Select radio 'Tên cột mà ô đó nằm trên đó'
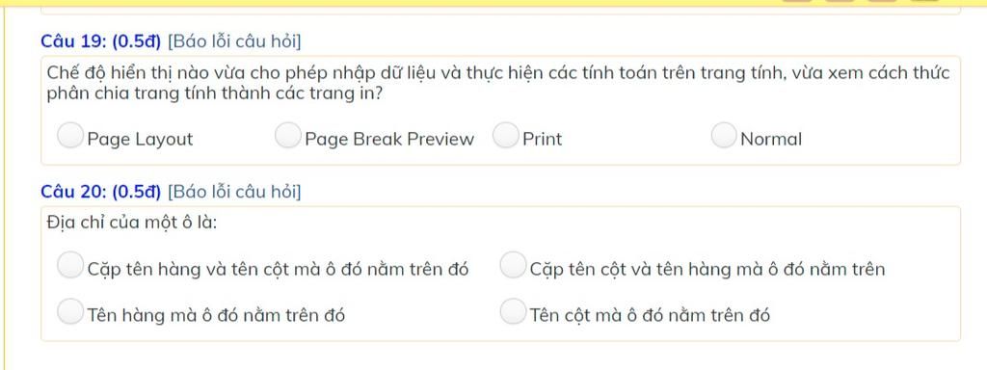This screenshot has height=370, width=987. click(x=513, y=311)
